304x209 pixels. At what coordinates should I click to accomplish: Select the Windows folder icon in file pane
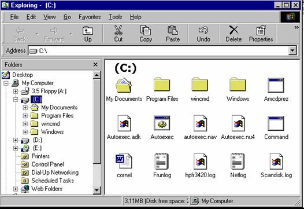238,85
